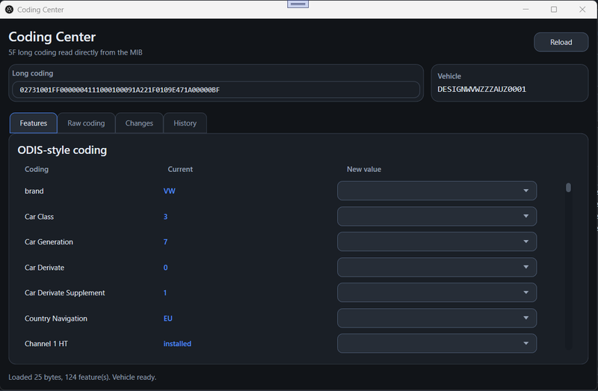The height and width of the screenshot is (391, 598).
Task: Click the Country Navigation row label
Action: (56, 318)
